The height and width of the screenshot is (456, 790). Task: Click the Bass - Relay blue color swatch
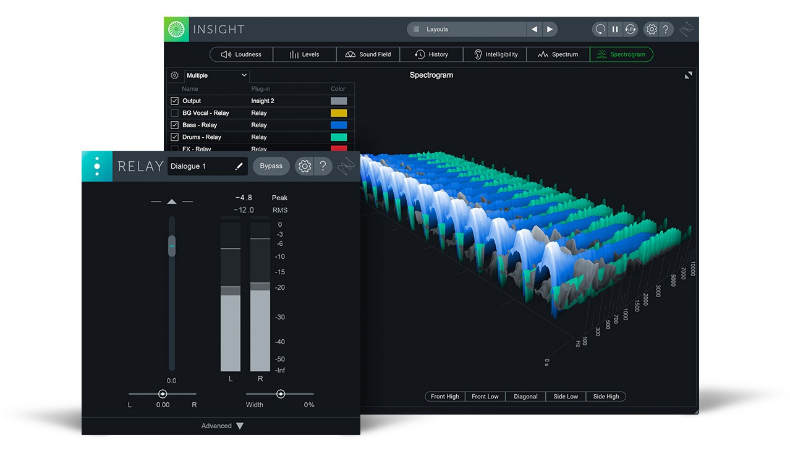339,125
